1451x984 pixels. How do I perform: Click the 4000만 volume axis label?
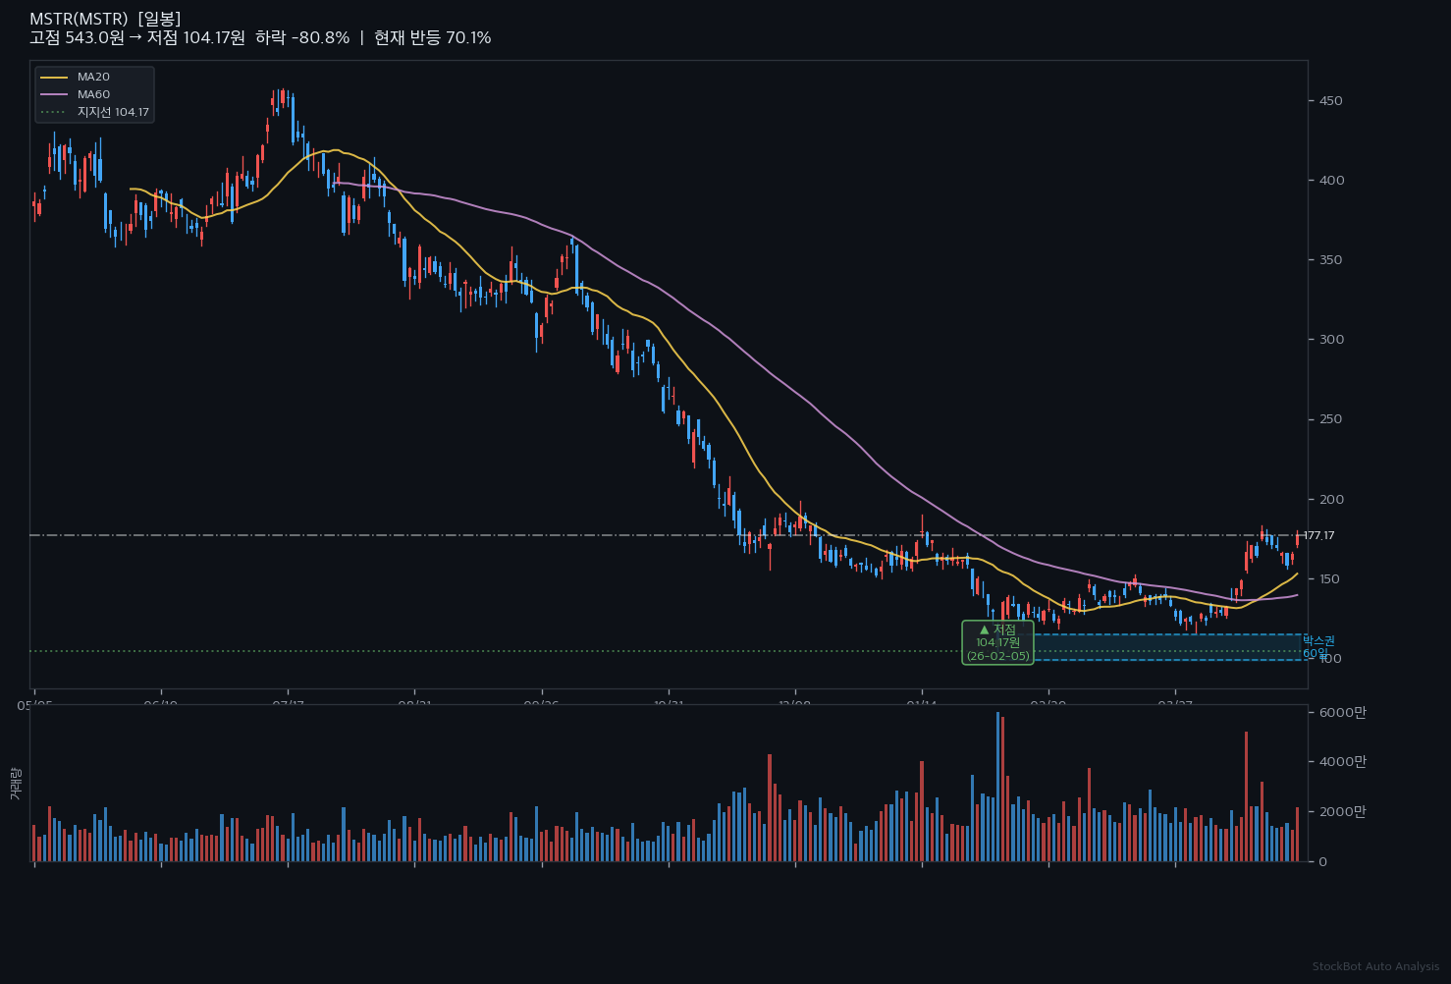[1342, 761]
